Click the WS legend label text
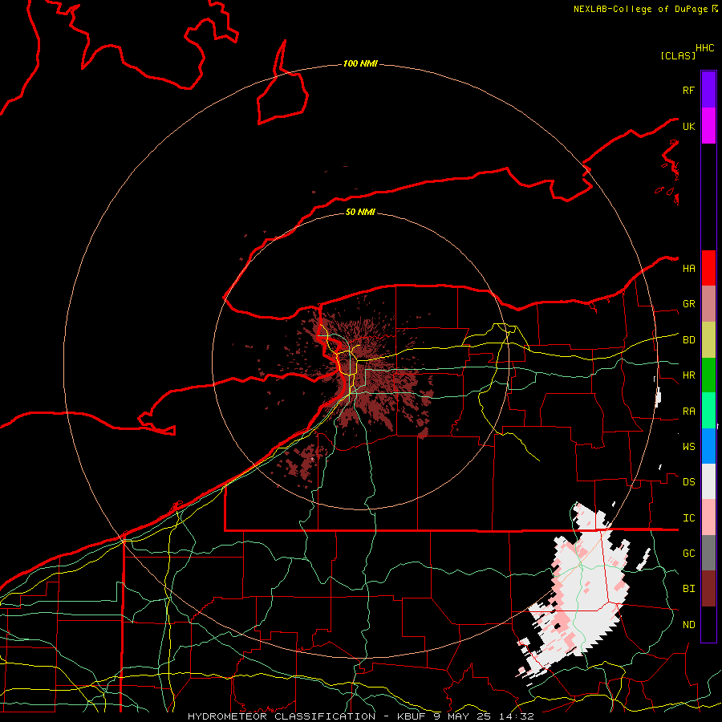This screenshot has height=722, width=722. coord(689,447)
